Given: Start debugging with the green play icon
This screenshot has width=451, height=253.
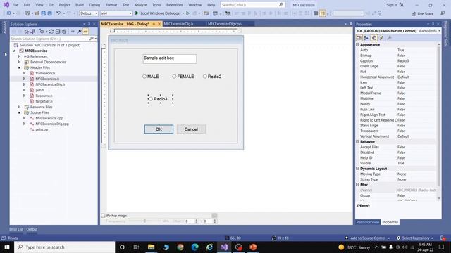Looking at the screenshot, I should (x=137, y=13).
